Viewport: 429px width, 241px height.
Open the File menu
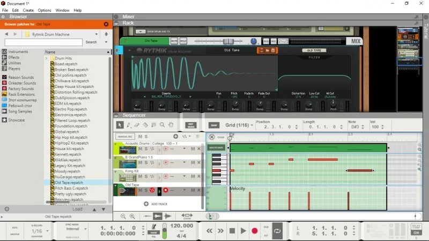point(5,10)
